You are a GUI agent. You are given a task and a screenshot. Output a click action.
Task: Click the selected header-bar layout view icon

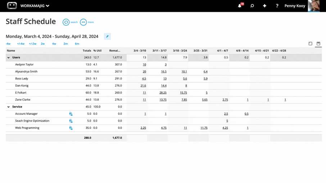pos(318,44)
